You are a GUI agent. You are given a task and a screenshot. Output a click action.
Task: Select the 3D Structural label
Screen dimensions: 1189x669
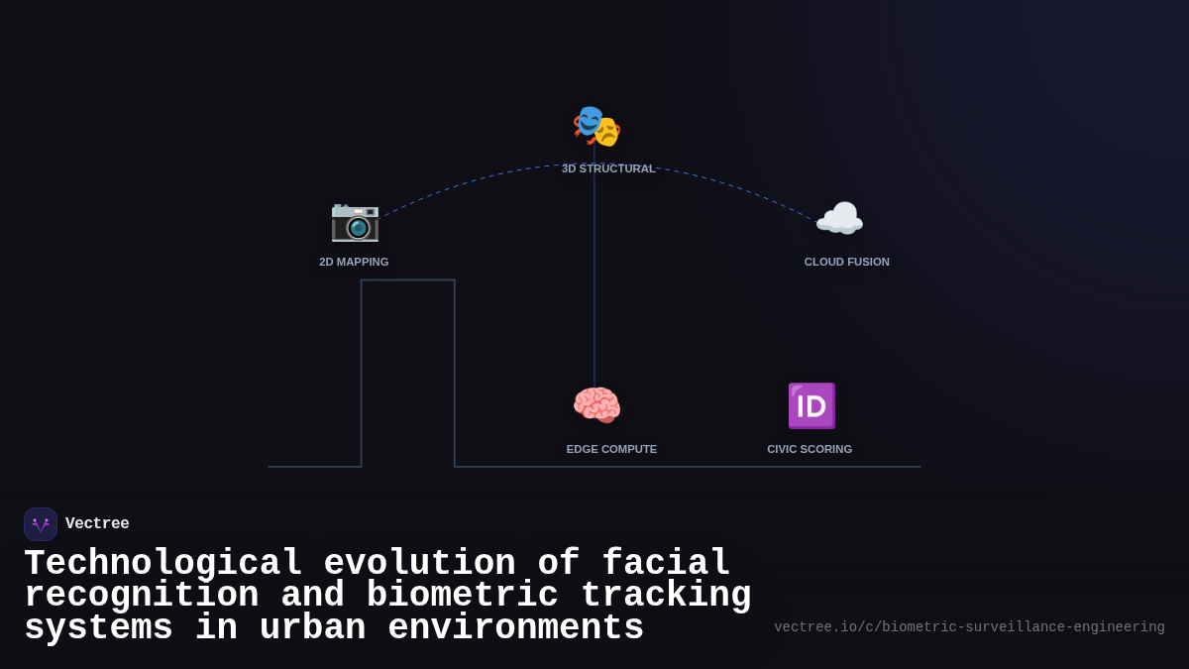click(x=607, y=168)
